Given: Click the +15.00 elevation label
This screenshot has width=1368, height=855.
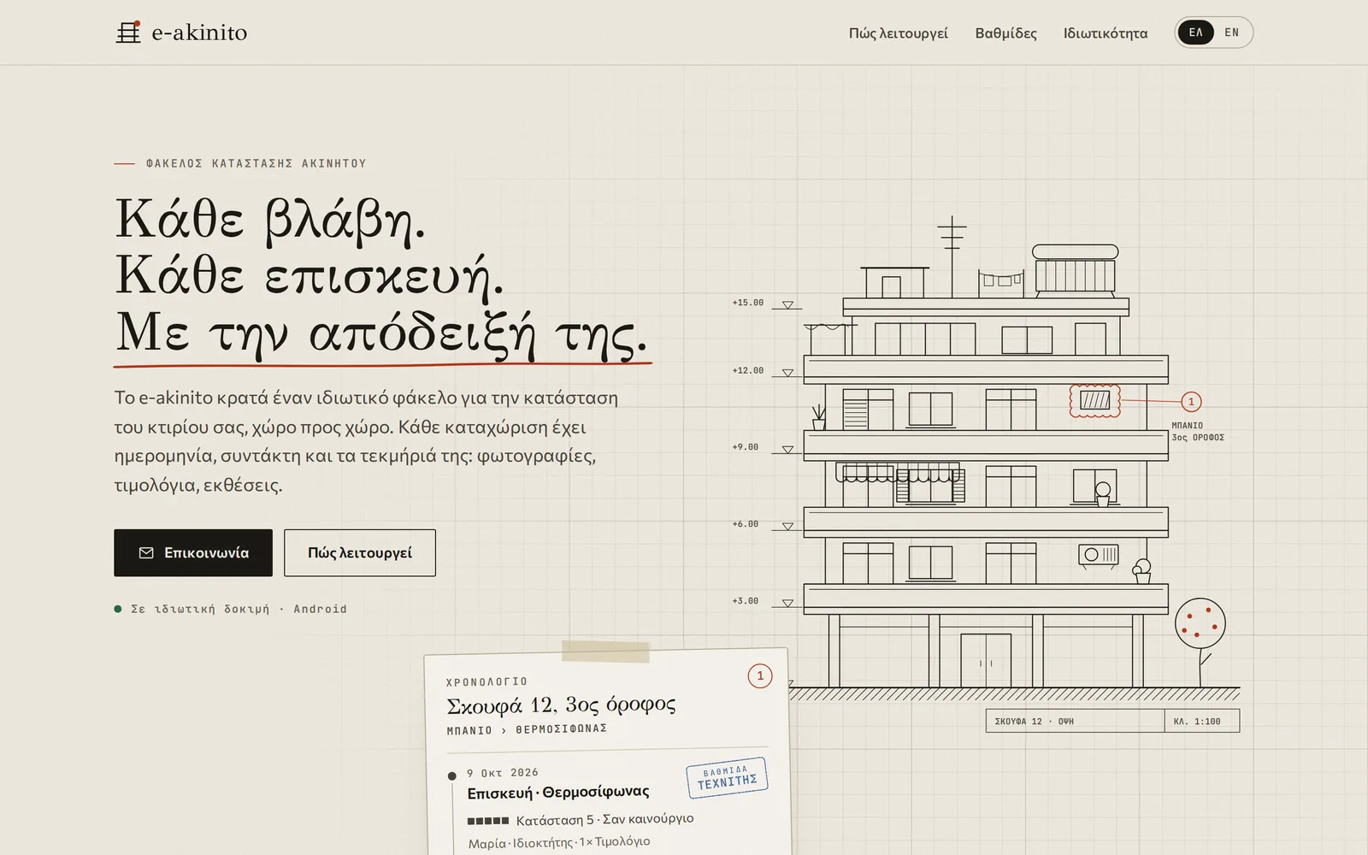Looking at the screenshot, I should (x=748, y=303).
